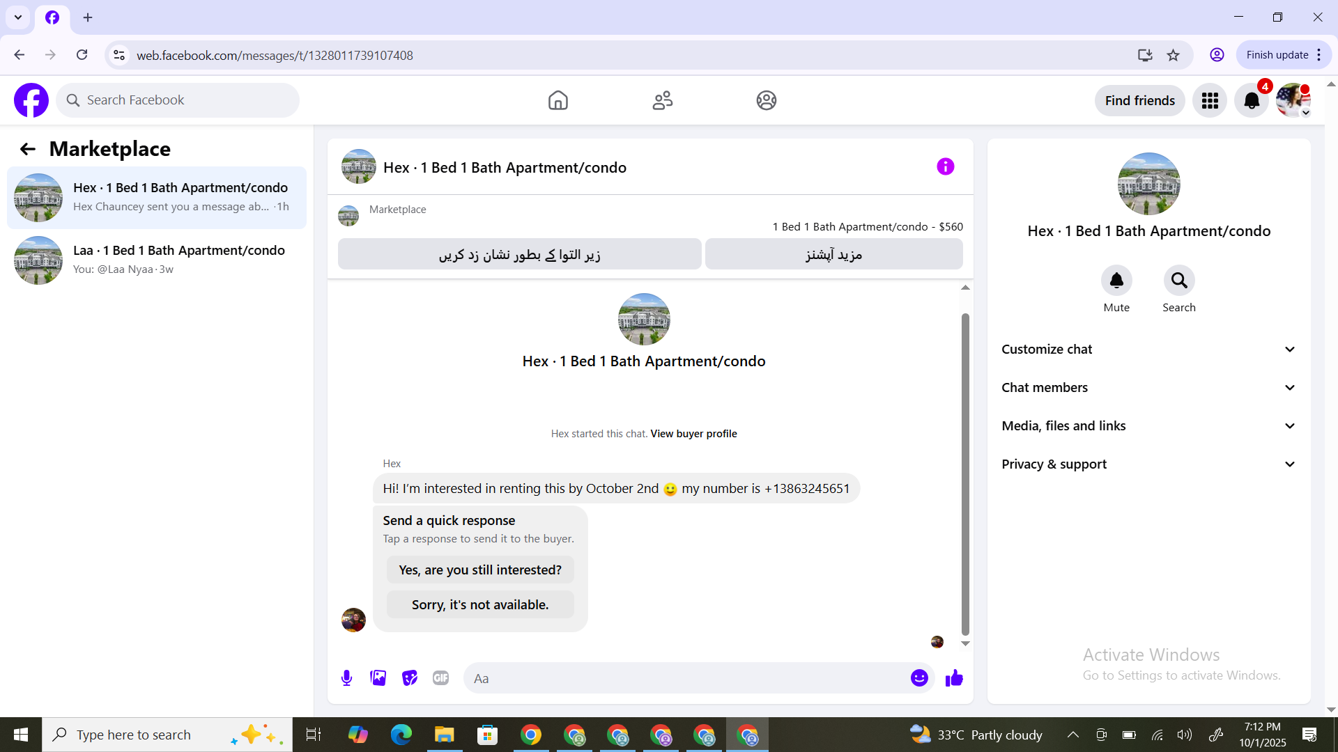Open the Chrome three-dot menu
Viewport: 1338px width, 752px height.
pyautogui.click(x=1319, y=55)
